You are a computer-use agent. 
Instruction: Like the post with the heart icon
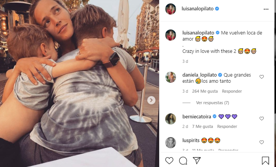[x=169, y=160]
